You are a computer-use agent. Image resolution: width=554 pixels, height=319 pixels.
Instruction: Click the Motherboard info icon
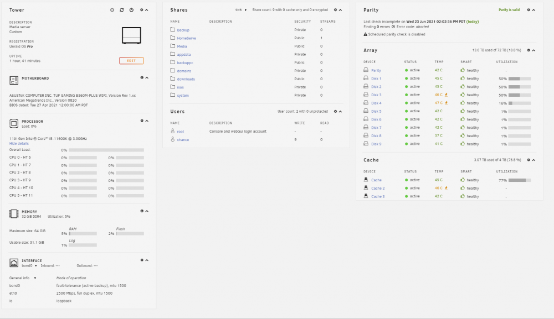(142, 77)
